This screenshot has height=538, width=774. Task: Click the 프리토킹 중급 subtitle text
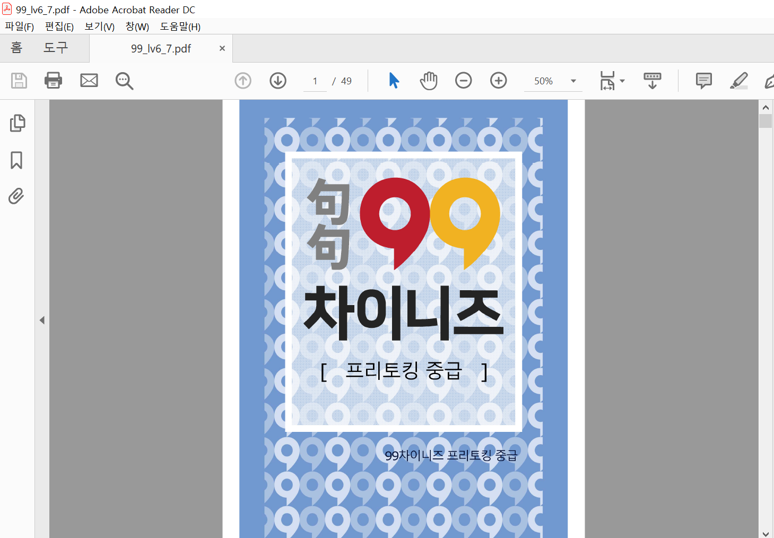(x=404, y=371)
